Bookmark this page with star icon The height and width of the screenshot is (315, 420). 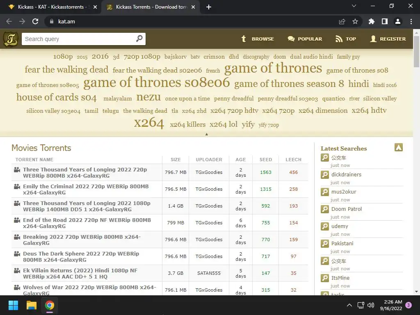(355, 21)
